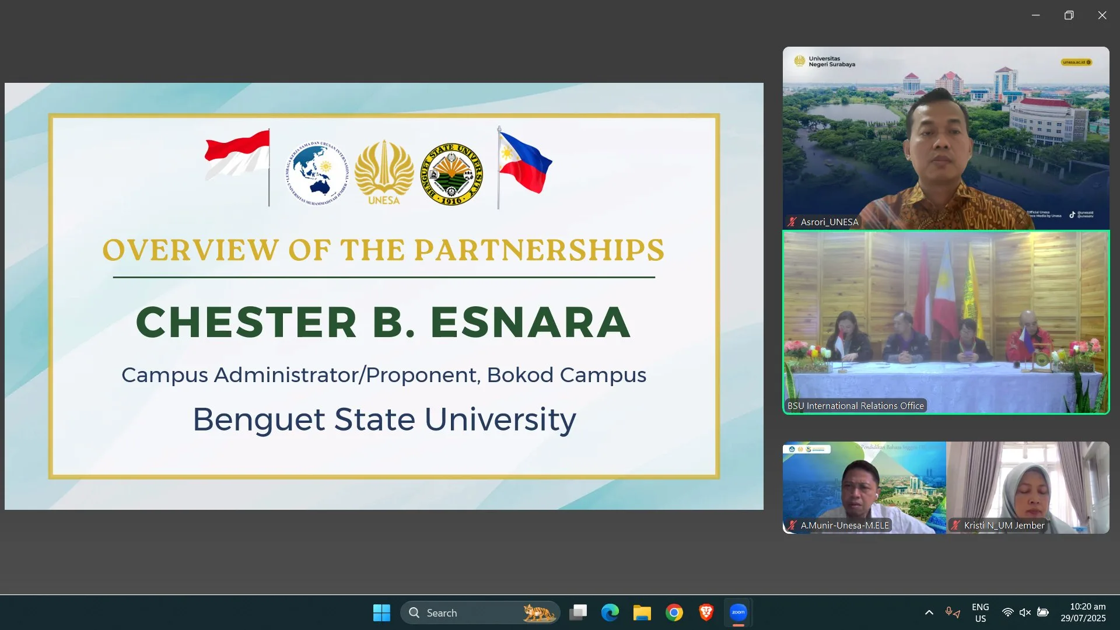Screen dimensions: 1120x630
Task: Open File Explorer from the taskbar
Action: click(x=642, y=612)
